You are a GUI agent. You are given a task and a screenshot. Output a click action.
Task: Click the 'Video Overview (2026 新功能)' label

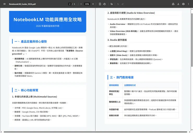(124, 31)
